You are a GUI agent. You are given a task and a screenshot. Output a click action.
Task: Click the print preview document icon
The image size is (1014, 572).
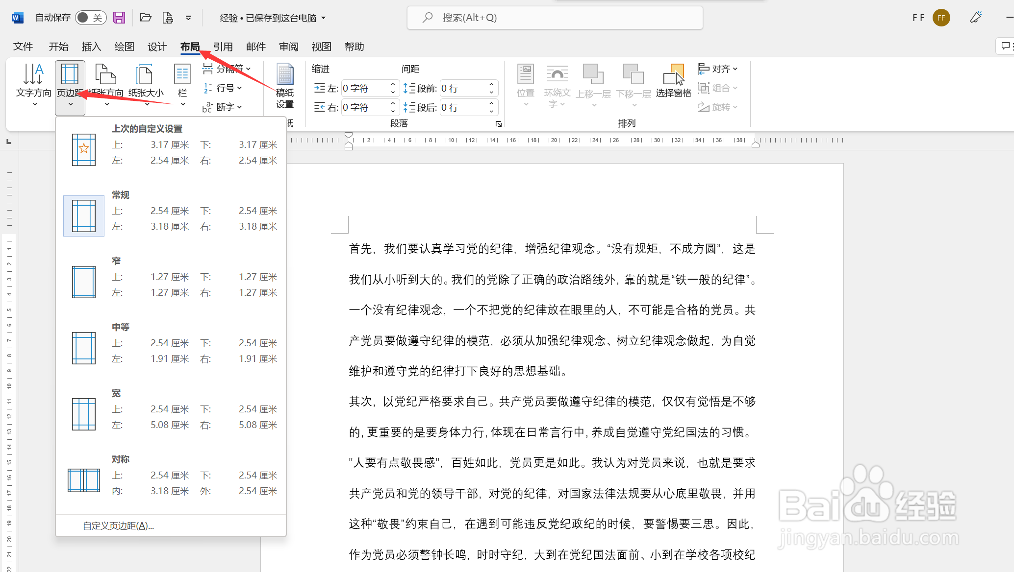[x=168, y=18]
